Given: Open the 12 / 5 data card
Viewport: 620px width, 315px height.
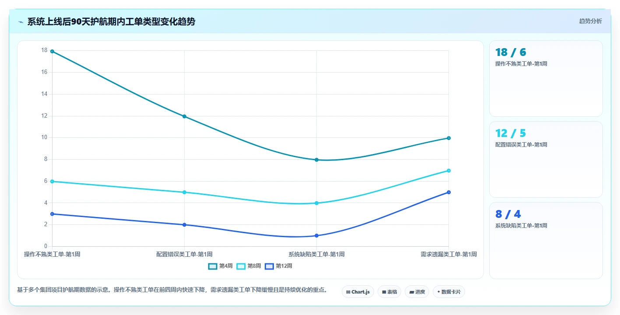Looking at the screenshot, I should click(x=546, y=160).
